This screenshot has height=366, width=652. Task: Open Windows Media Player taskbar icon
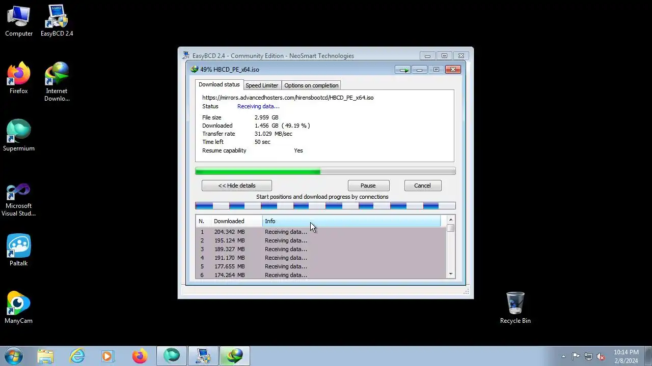(x=108, y=356)
